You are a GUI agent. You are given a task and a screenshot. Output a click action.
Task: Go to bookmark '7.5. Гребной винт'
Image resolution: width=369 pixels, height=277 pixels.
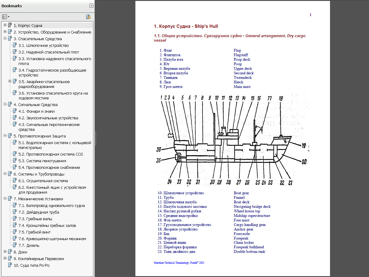coord(34,232)
